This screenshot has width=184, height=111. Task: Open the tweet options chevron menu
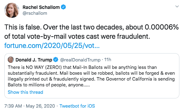(177, 6)
